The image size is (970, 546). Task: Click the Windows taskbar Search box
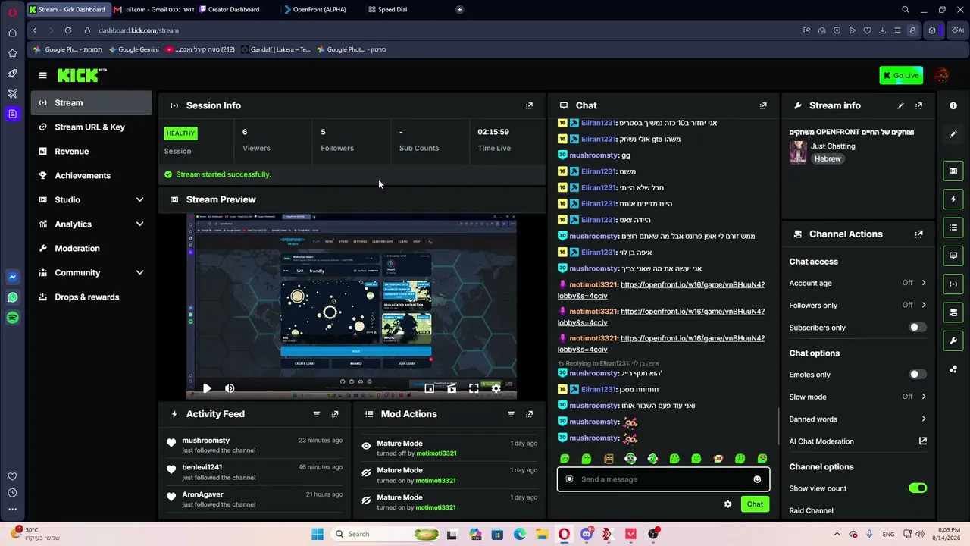[x=384, y=534]
